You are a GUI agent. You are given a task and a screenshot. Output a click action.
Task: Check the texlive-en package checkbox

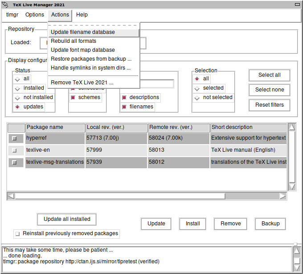click(14, 150)
